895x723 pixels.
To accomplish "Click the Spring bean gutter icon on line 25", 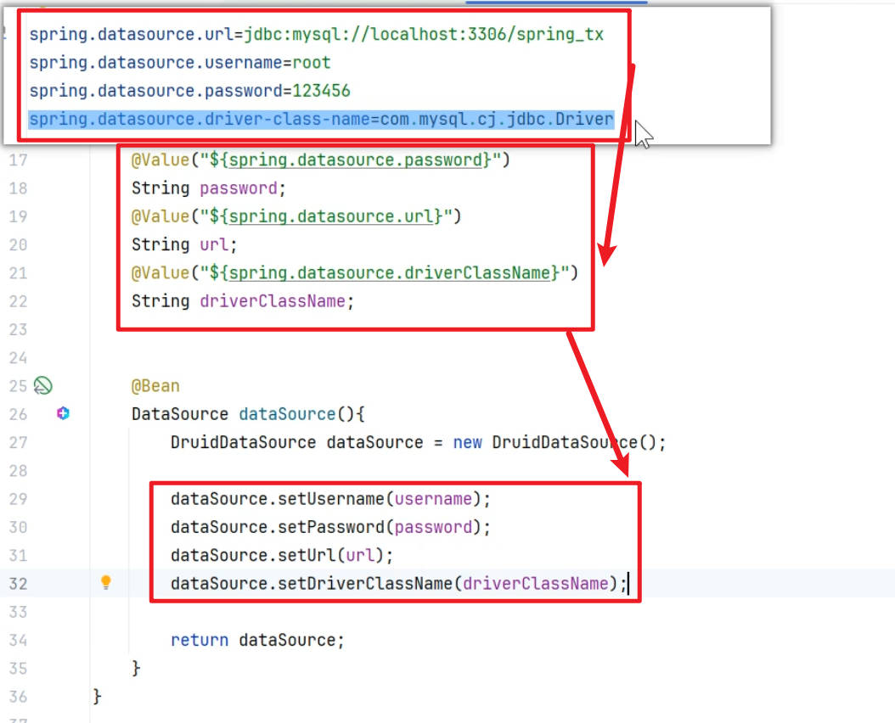I will point(42,386).
